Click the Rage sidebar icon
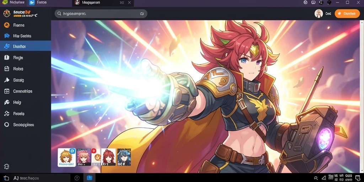This screenshot has width=364, height=182. click(7, 57)
